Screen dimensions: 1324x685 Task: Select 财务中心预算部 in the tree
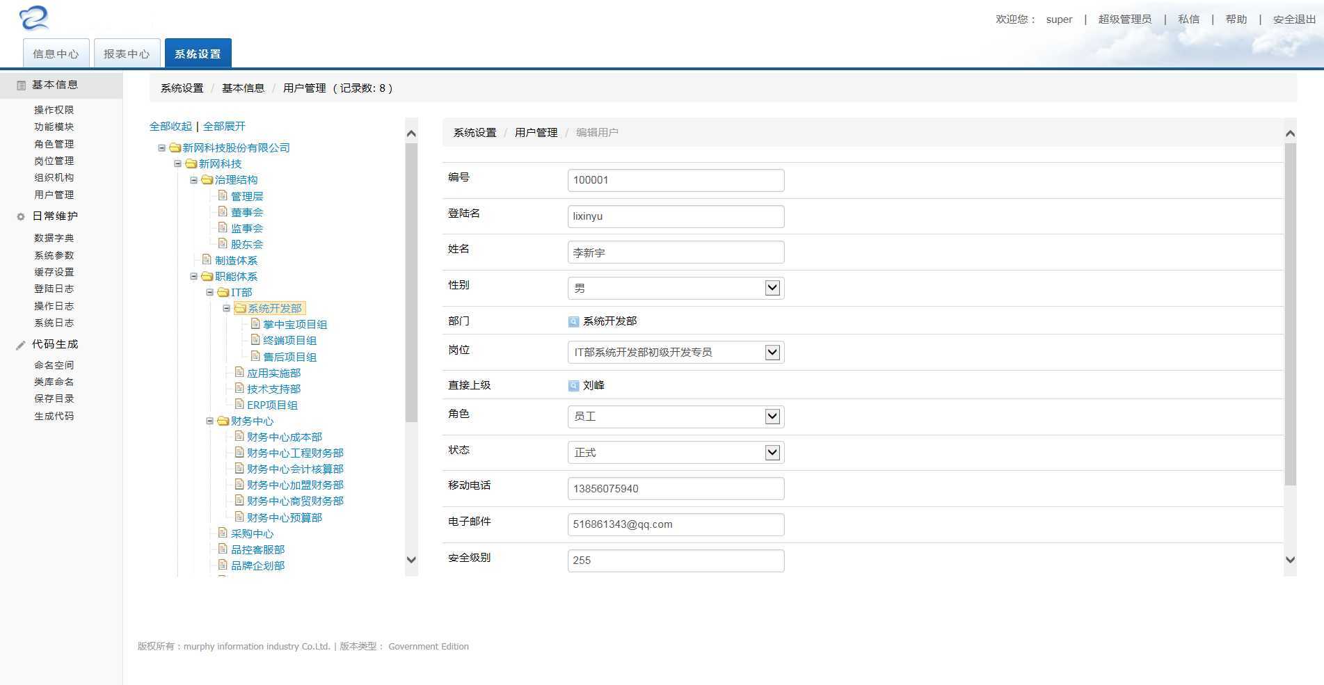point(285,517)
